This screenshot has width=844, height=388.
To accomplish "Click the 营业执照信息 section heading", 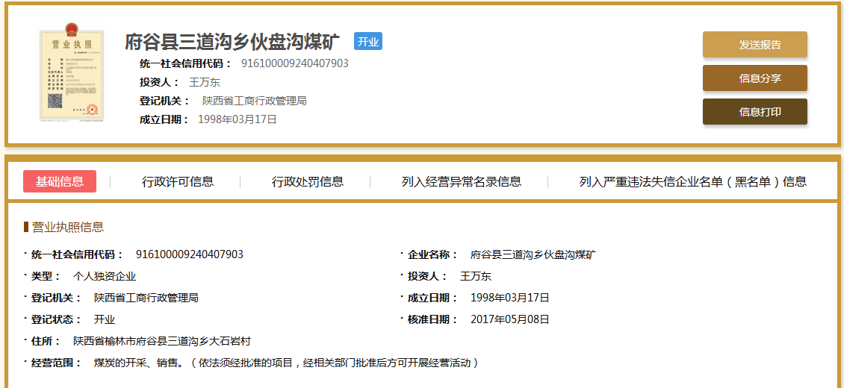I will [67, 227].
